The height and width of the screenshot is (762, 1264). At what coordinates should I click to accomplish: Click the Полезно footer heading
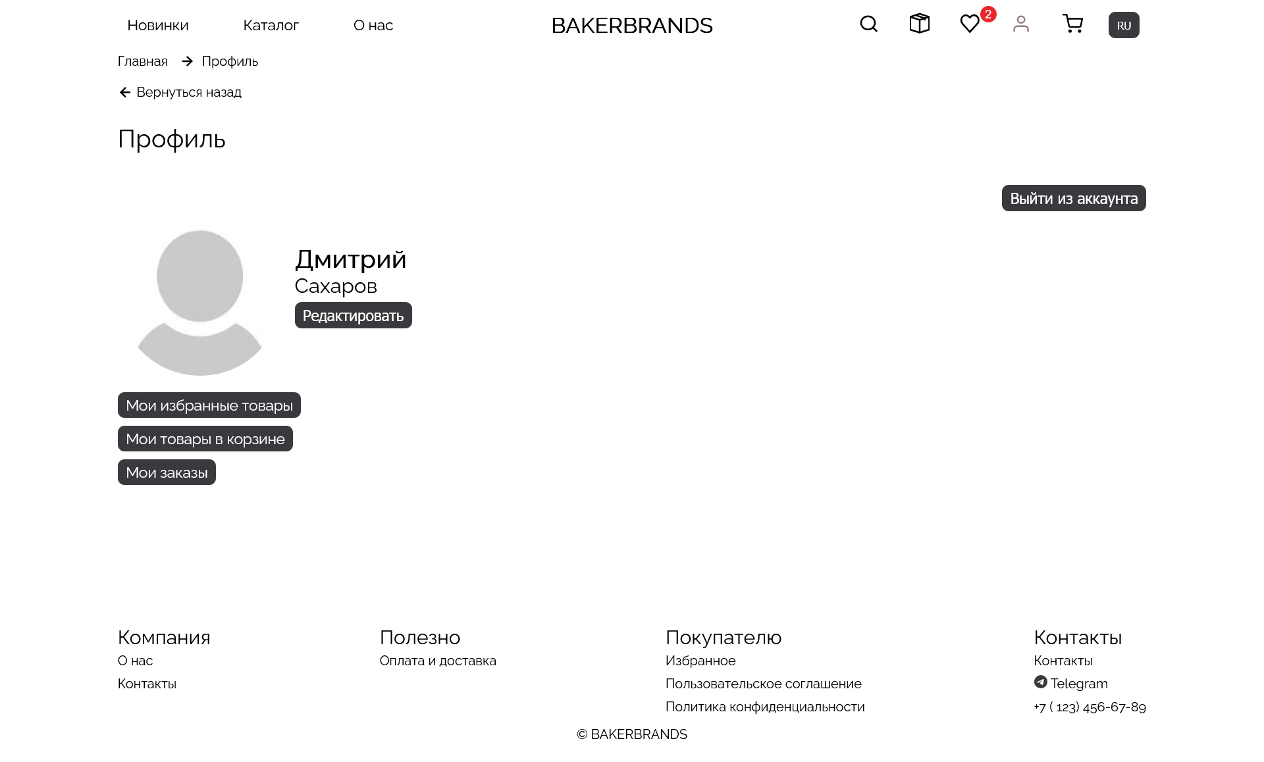[420, 638]
